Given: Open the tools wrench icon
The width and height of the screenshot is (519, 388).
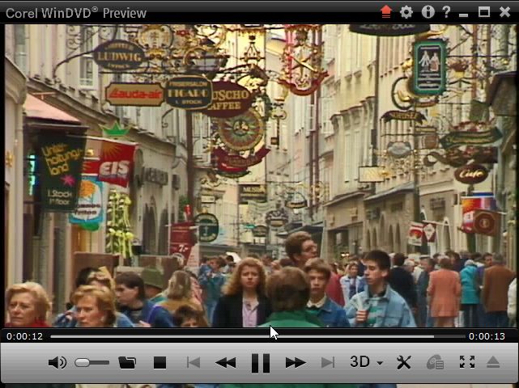Looking at the screenshot, I should (404, 363).
